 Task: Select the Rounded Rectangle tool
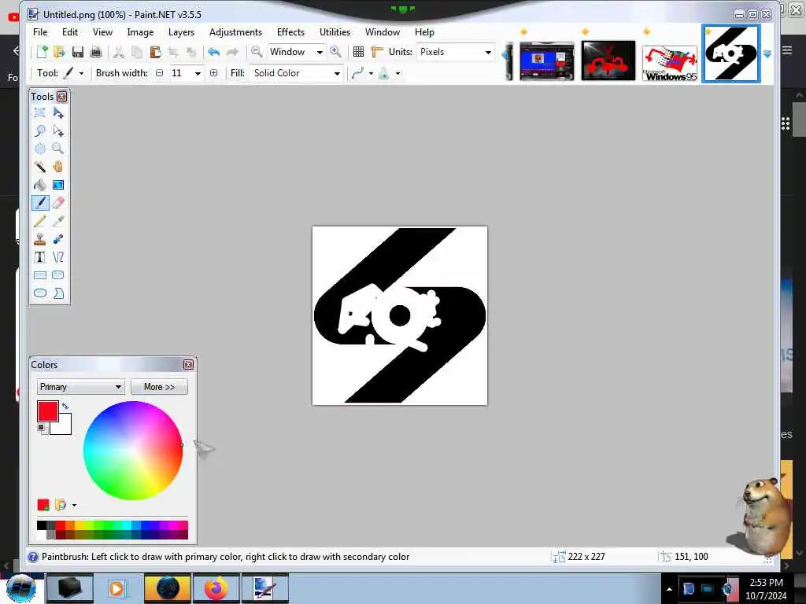click(58, 274)
